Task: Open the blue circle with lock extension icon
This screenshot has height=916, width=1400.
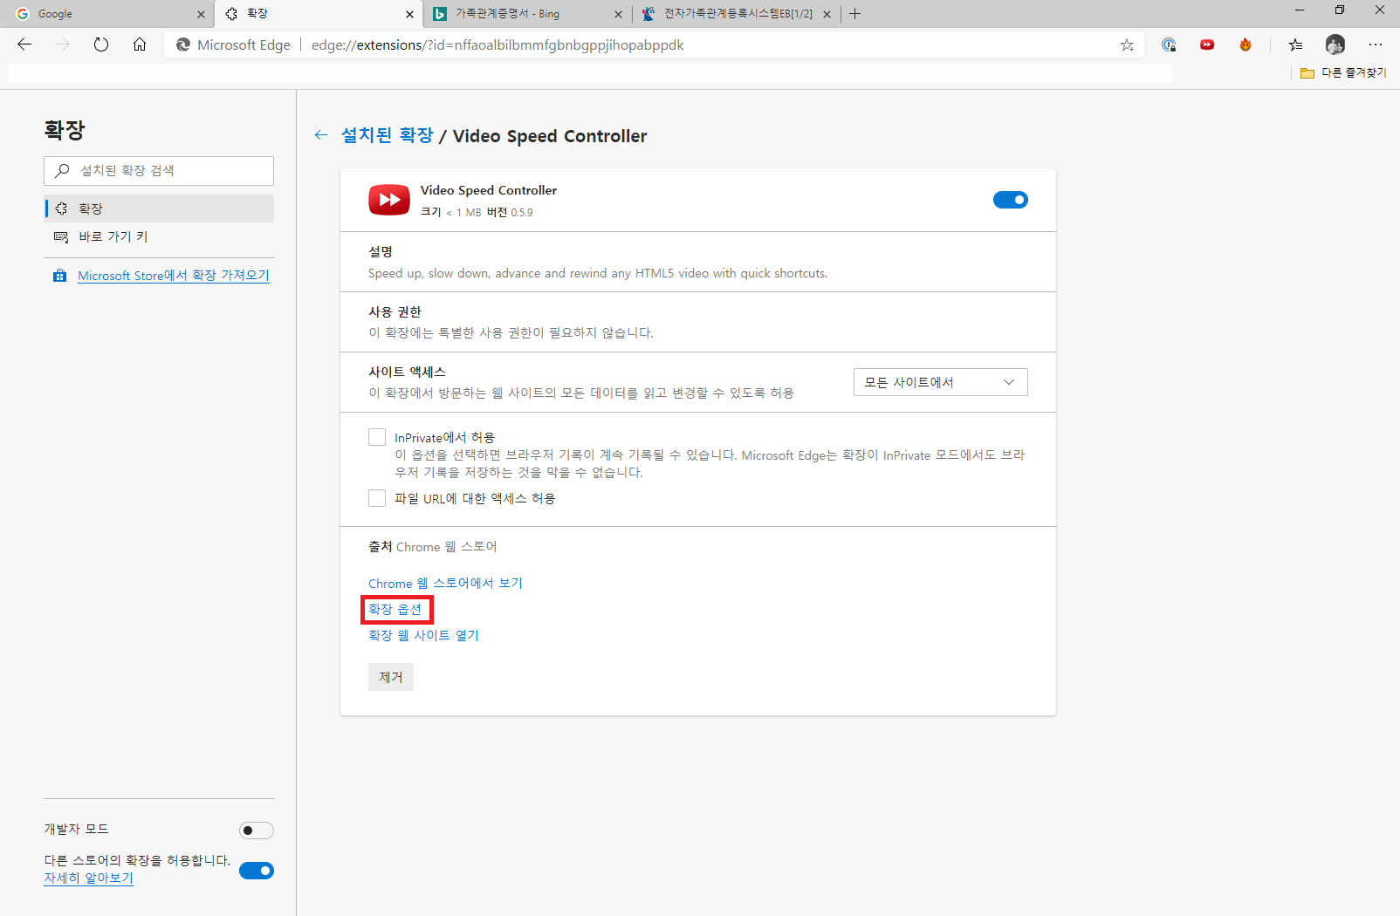Action: click(x=1169, y=44)
